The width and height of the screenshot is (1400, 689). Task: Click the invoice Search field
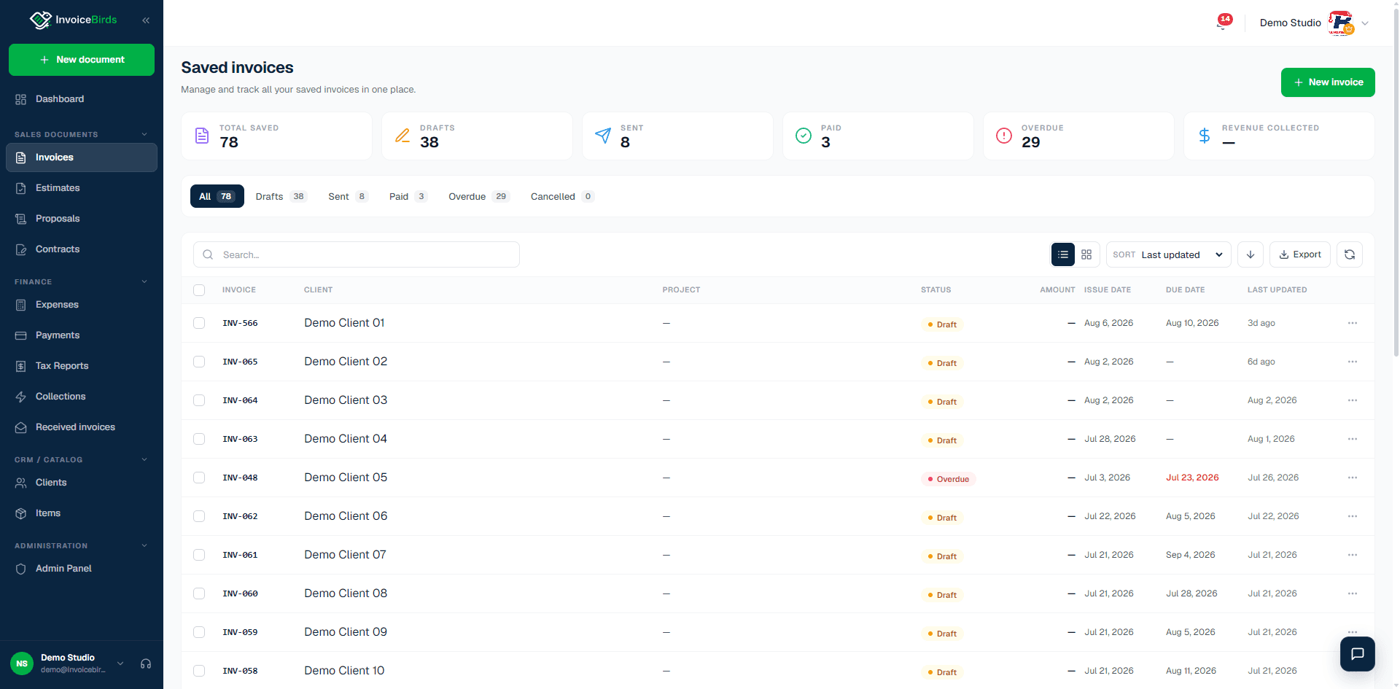tap(357, 254)
